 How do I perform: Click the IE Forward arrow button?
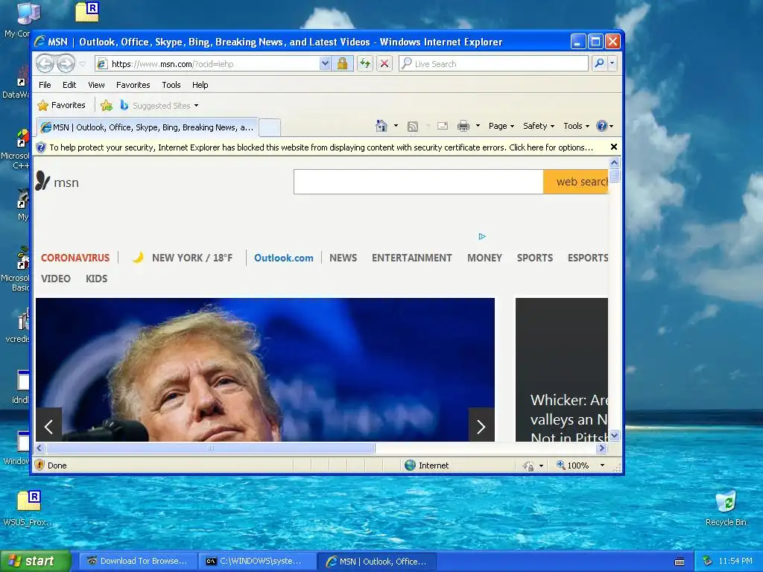[66, 63]
